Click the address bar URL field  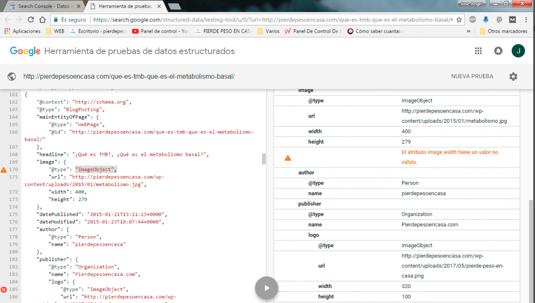273,20
